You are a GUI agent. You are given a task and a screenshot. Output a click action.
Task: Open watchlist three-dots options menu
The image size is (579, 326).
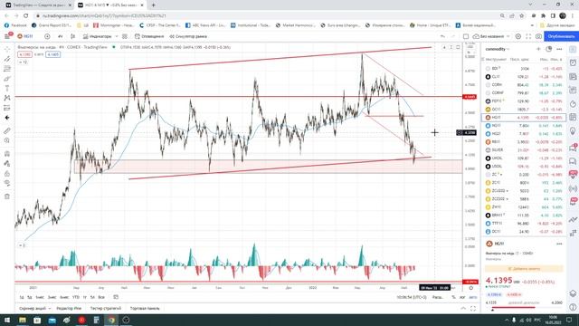click(559, 49)
